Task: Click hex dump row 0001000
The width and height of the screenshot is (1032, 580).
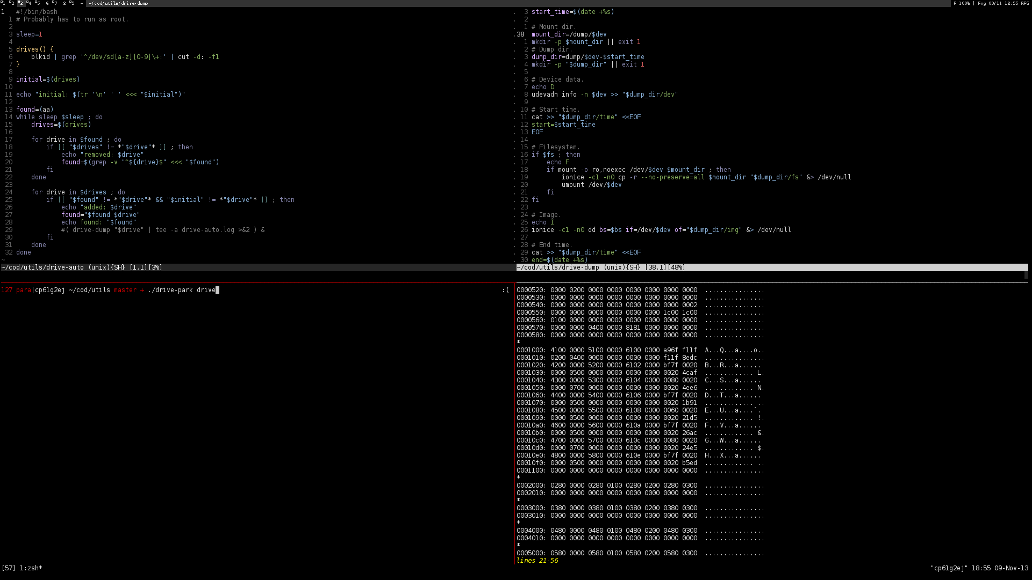Action: coord(640,350)
